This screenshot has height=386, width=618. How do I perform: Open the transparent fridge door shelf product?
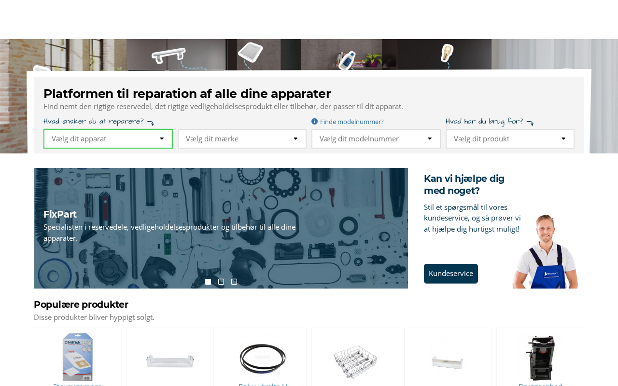(170, 360)
